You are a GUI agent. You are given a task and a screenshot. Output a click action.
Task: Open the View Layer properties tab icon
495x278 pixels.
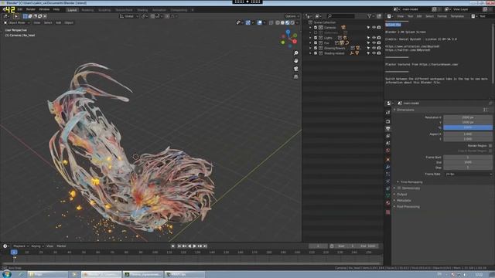point(388,136)
